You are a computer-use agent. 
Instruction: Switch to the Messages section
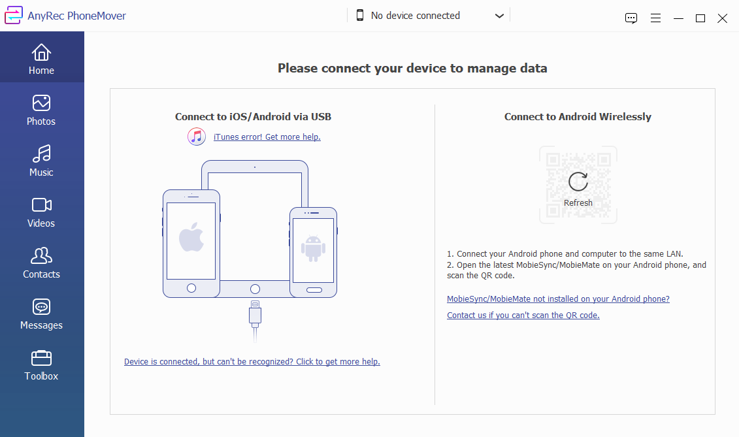[x=41, y=314]
